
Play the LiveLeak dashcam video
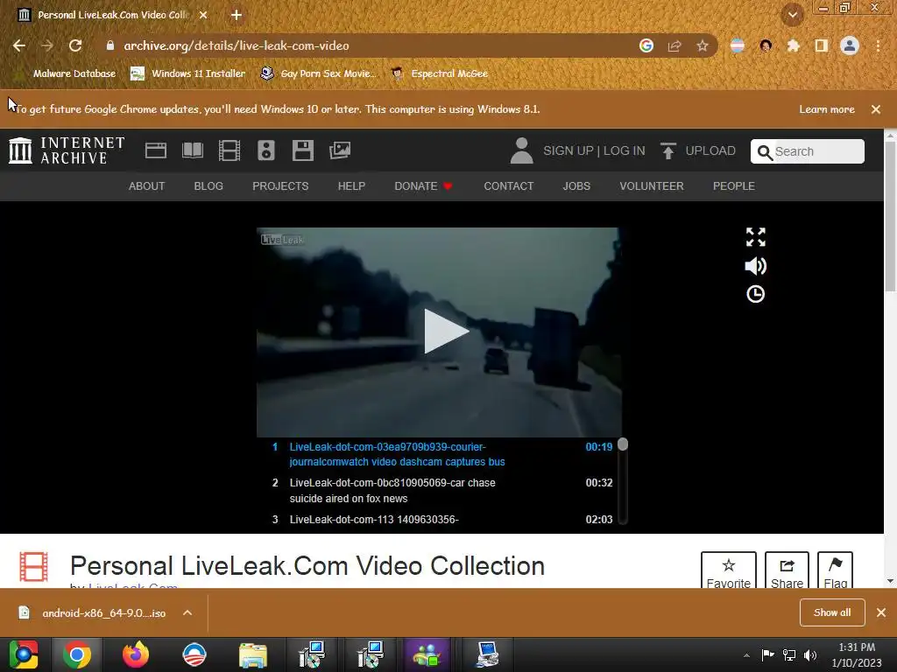445,332
